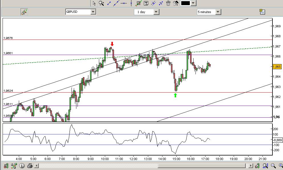
Task: Click the yellow 1,965 current price label
Action: (x=277, y=67)
